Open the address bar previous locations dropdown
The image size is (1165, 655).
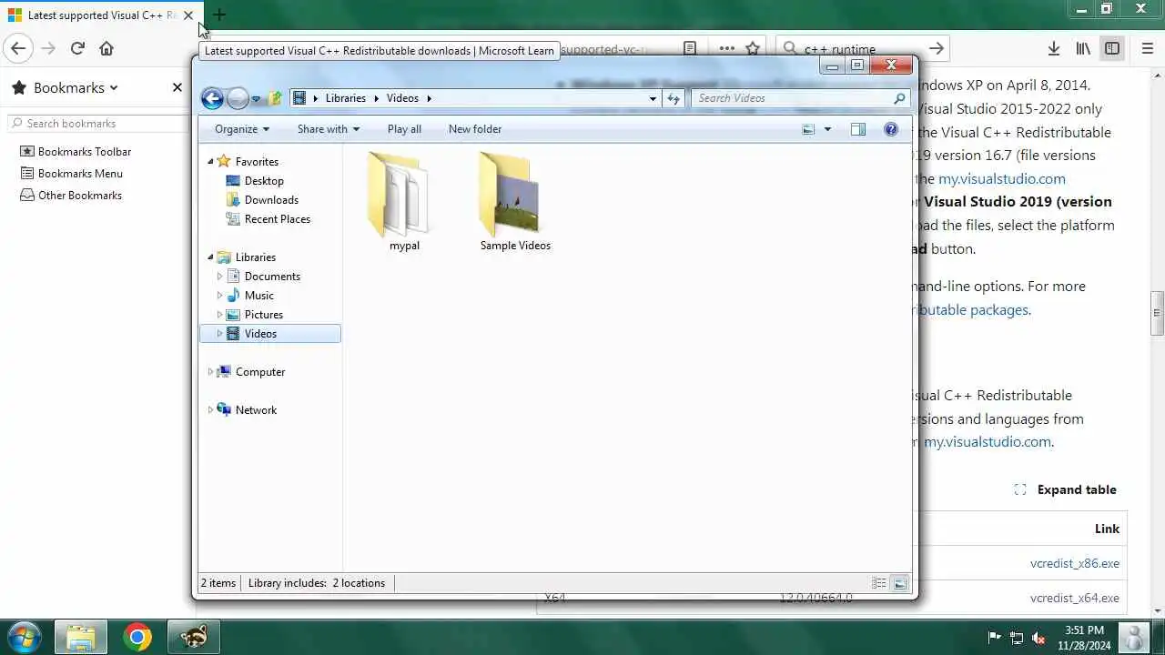[x=653, y=98]
